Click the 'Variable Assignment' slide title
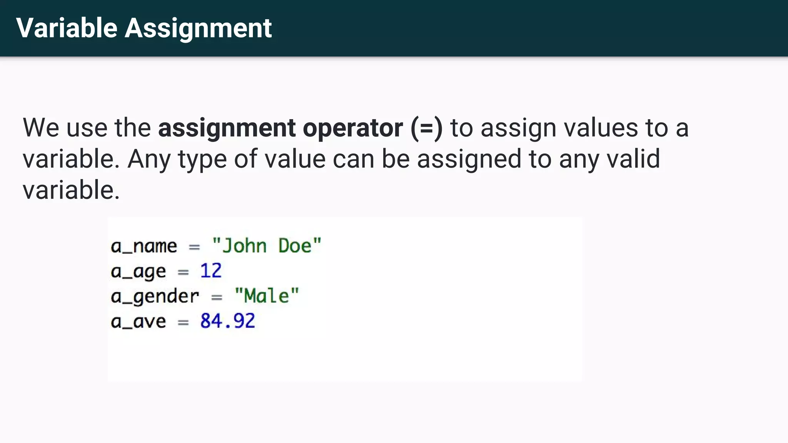 pos(144,28)
